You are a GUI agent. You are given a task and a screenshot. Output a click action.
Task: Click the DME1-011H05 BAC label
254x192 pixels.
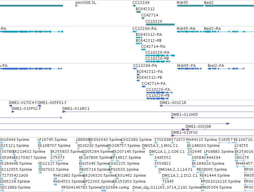[x=184, y=115]
